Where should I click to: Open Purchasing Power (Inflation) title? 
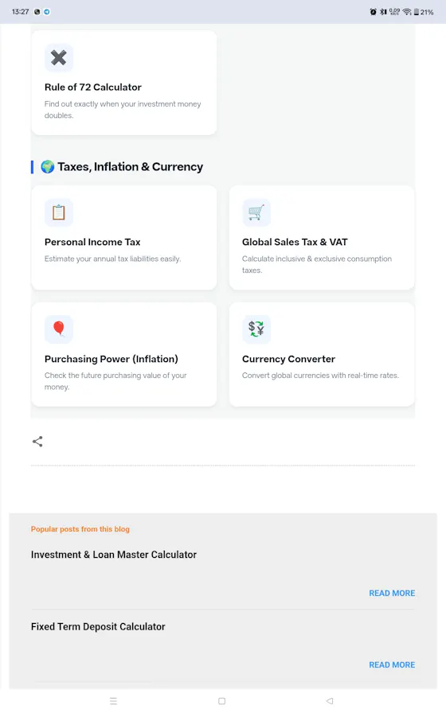(x=111, y=359)
